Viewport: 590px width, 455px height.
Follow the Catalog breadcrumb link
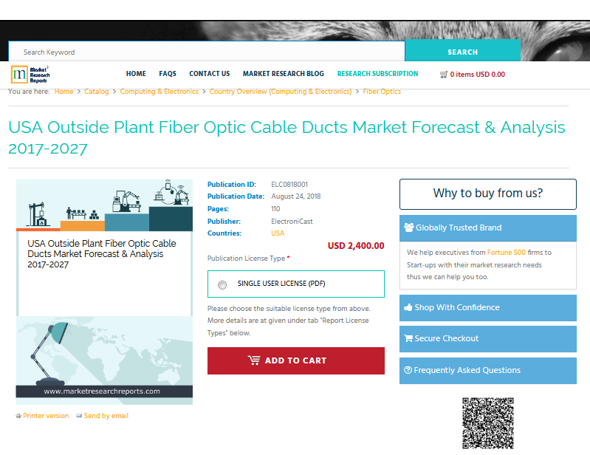[x=96, y=92]
